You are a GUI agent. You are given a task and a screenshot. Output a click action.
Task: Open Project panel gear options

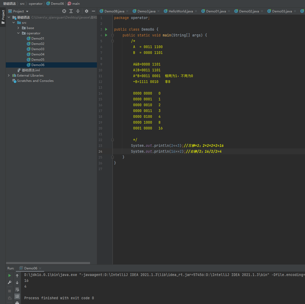pyautogui.click(x=87, y=11)
